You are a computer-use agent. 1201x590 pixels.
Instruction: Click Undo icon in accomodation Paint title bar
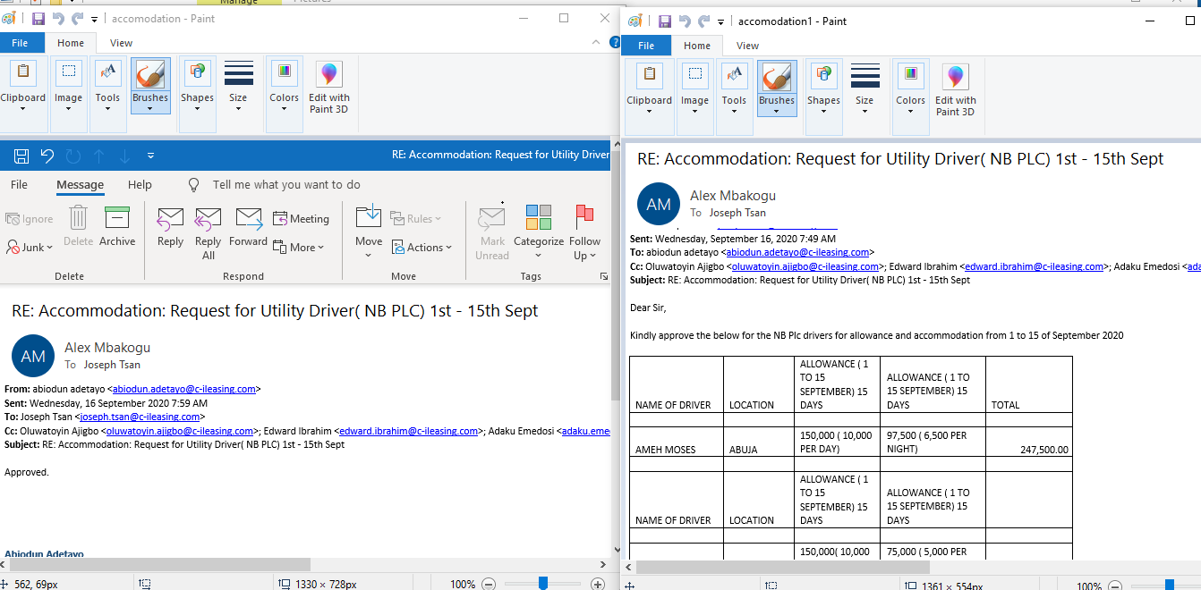coord(58,19)
